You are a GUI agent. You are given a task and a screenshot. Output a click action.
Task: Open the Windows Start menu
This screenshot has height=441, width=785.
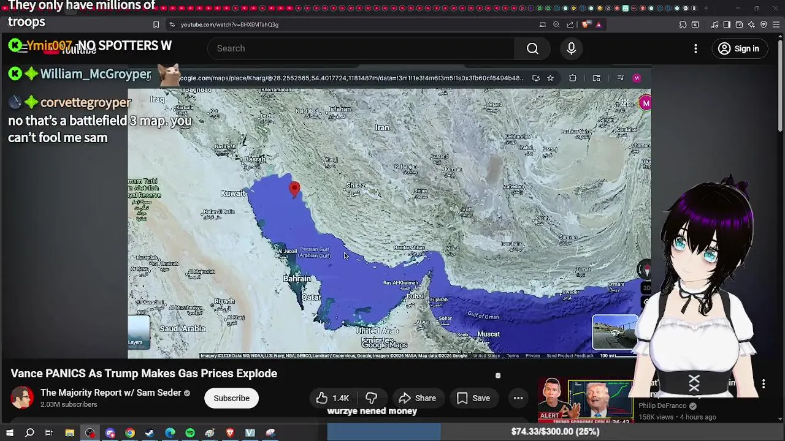point(10,433)
